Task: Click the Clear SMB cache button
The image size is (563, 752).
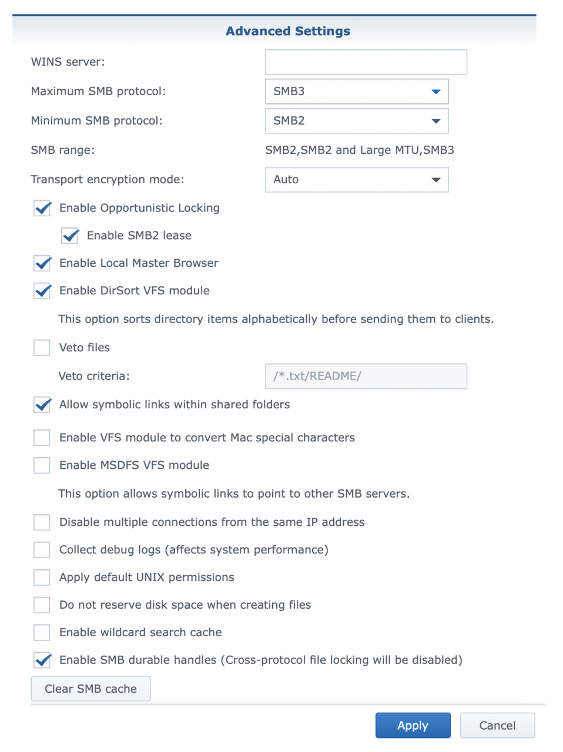Action: (91, 688)
